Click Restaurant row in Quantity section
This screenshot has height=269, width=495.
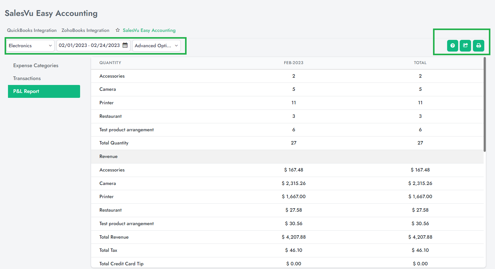(x=287, y=116)
